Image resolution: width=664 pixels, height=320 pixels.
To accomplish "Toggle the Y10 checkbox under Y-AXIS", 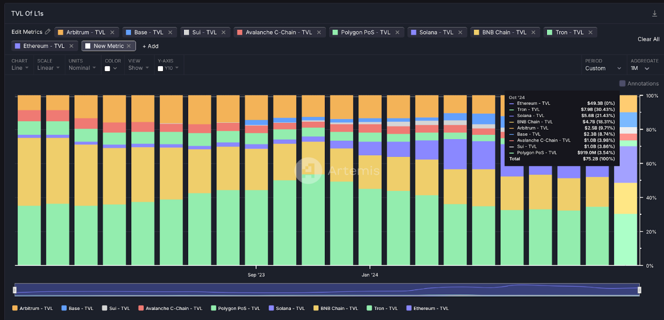I will (x=160, y=67).
